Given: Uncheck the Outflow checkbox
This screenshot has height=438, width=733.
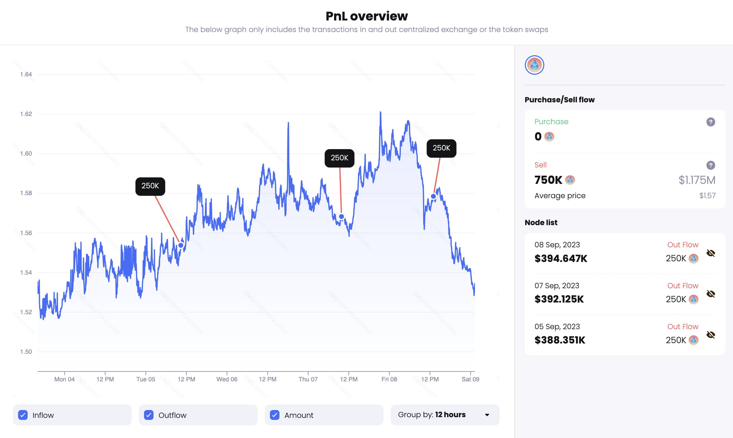Looking at the screenshot, I should (x=149, y=415).
